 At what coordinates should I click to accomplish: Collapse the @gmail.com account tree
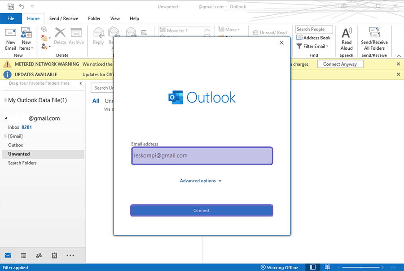6,118
